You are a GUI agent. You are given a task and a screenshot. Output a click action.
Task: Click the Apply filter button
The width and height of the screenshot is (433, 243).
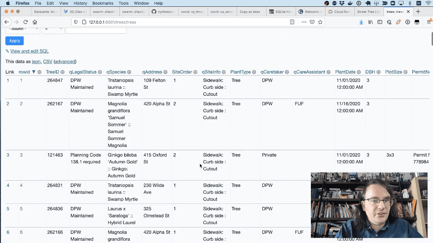click(15, 41)
